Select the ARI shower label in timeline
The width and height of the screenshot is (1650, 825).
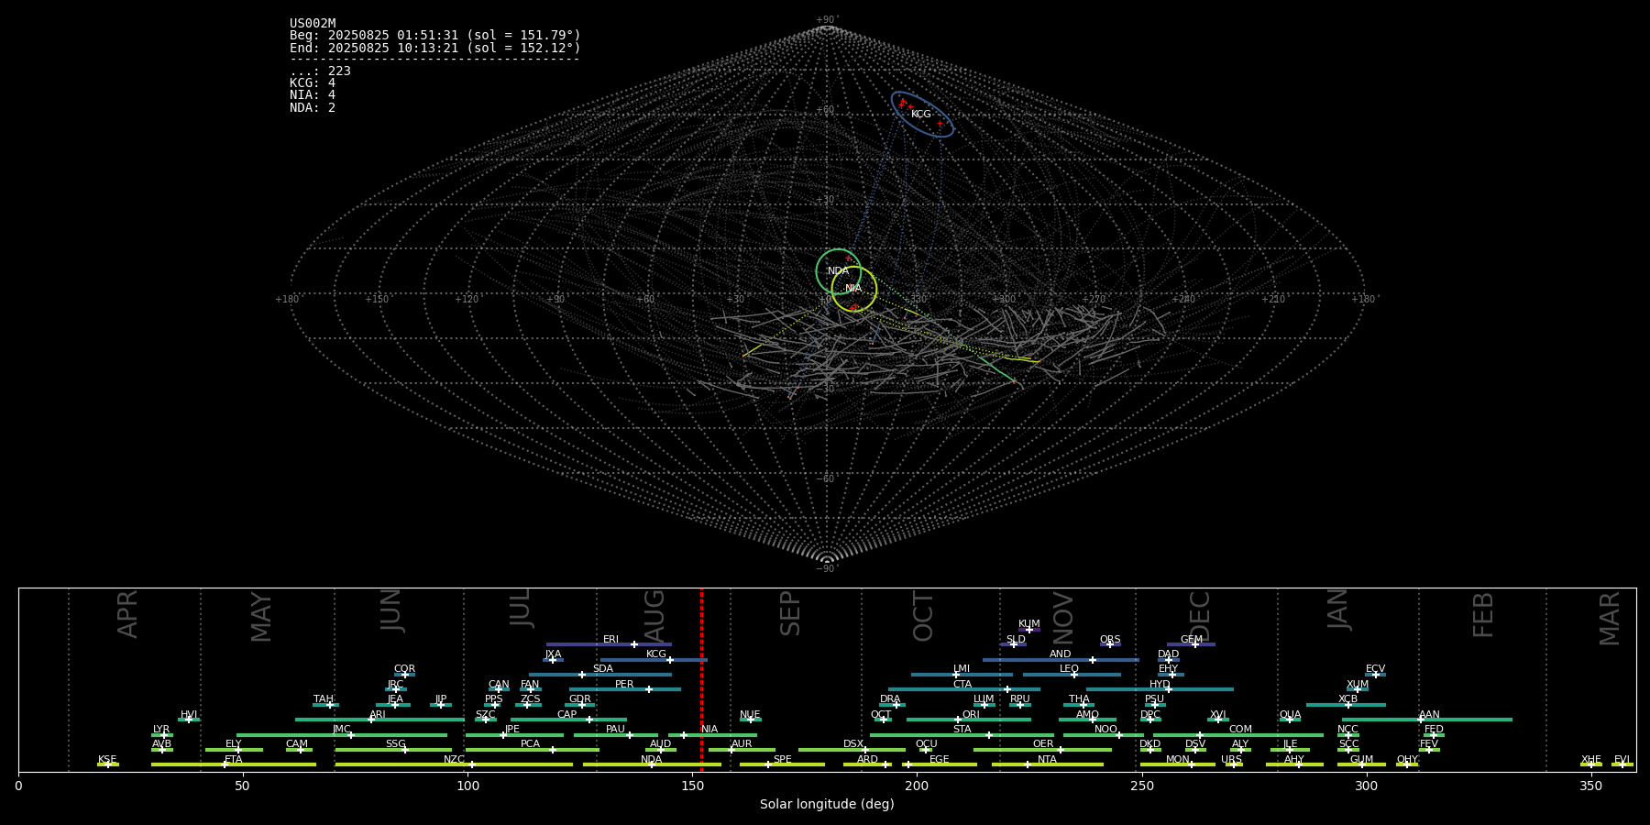(x=378, y=715)
